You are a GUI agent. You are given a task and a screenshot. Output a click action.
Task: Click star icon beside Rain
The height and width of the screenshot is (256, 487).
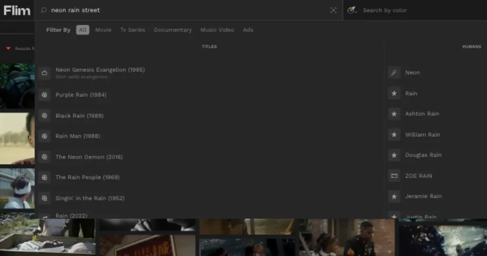coord(394,93)
